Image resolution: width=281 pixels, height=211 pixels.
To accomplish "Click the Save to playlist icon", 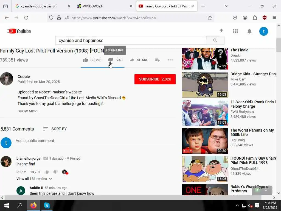I will point(157,60).
